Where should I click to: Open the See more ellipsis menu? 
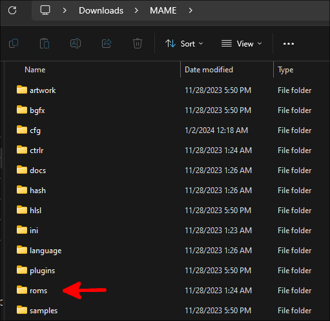point(289,44)
